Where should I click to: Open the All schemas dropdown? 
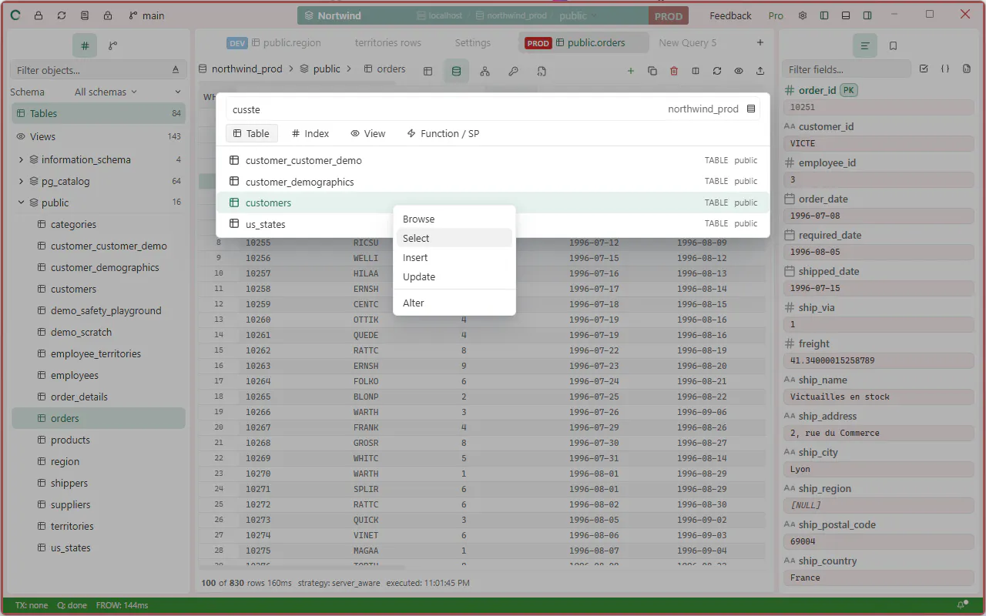point(106,92)
